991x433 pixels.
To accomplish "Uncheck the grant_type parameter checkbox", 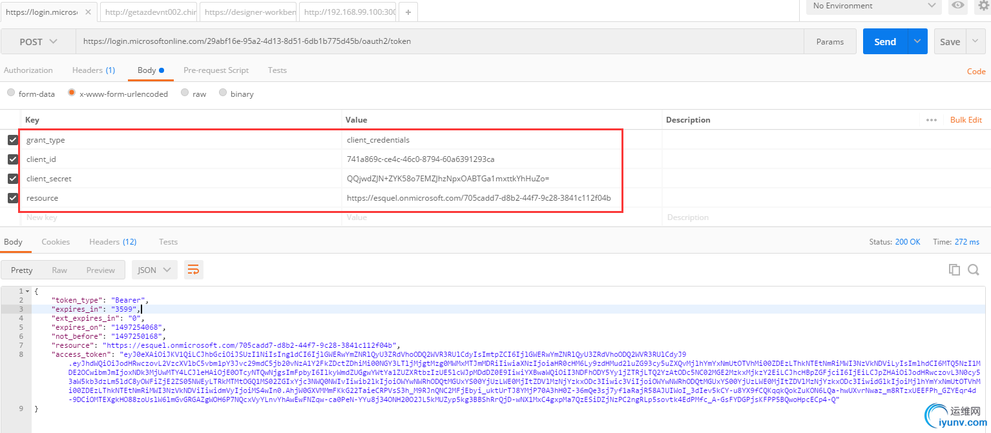I will tap(13, 140).
